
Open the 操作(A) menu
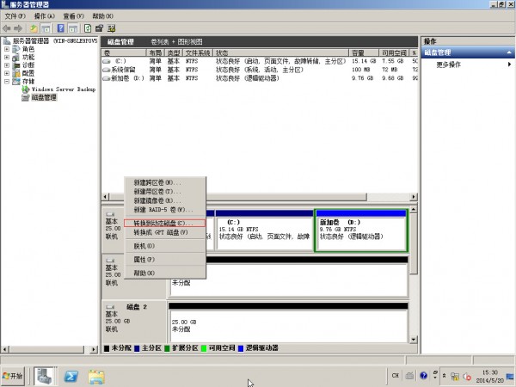[x=45, y=16]
